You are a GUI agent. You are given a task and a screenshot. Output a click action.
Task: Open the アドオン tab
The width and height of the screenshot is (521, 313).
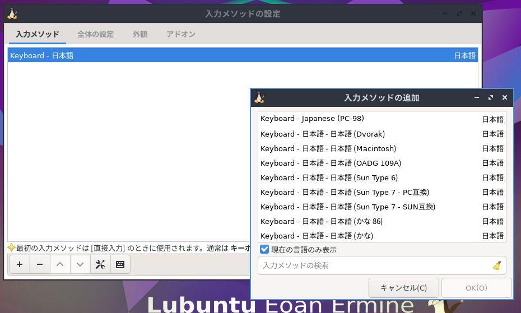pos(181,34)
